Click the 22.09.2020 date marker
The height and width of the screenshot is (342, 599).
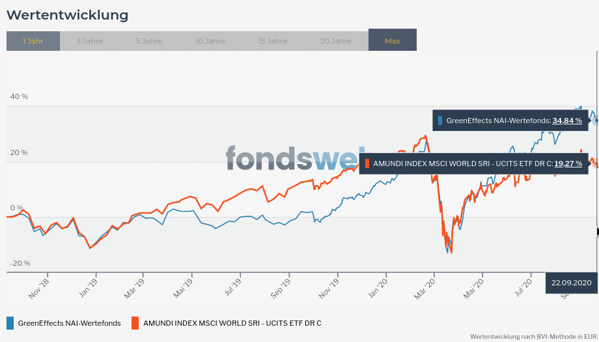point(571,283)
